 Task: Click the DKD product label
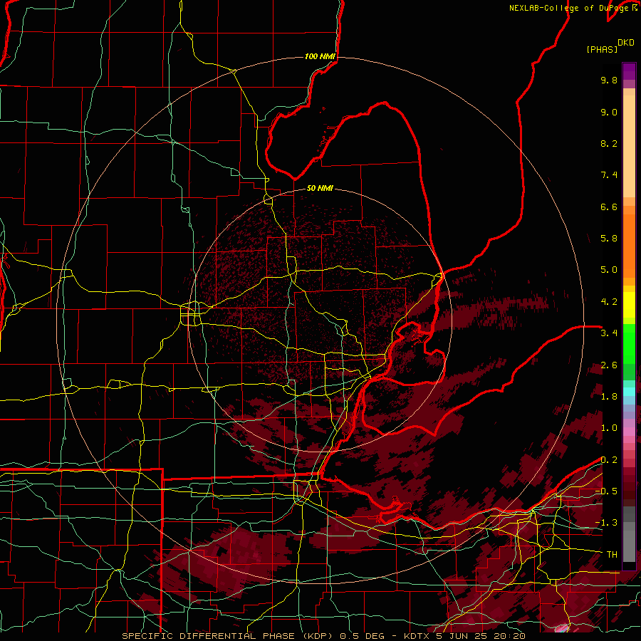point(626,43)
